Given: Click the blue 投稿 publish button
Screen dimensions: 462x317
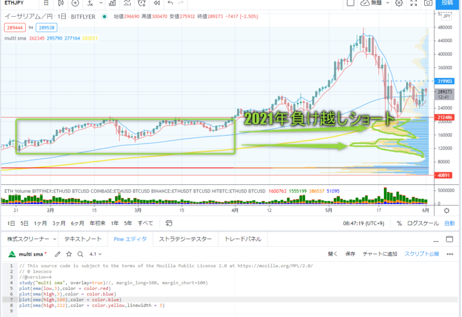Looking at the screenshot, I should [x=449, y=3].
